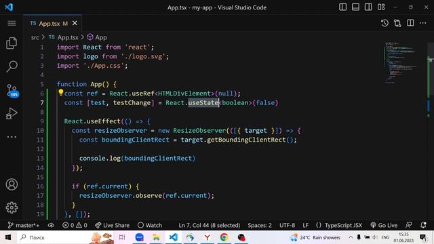Click the feedback icon in the status bar

click(x=408, y=225)
